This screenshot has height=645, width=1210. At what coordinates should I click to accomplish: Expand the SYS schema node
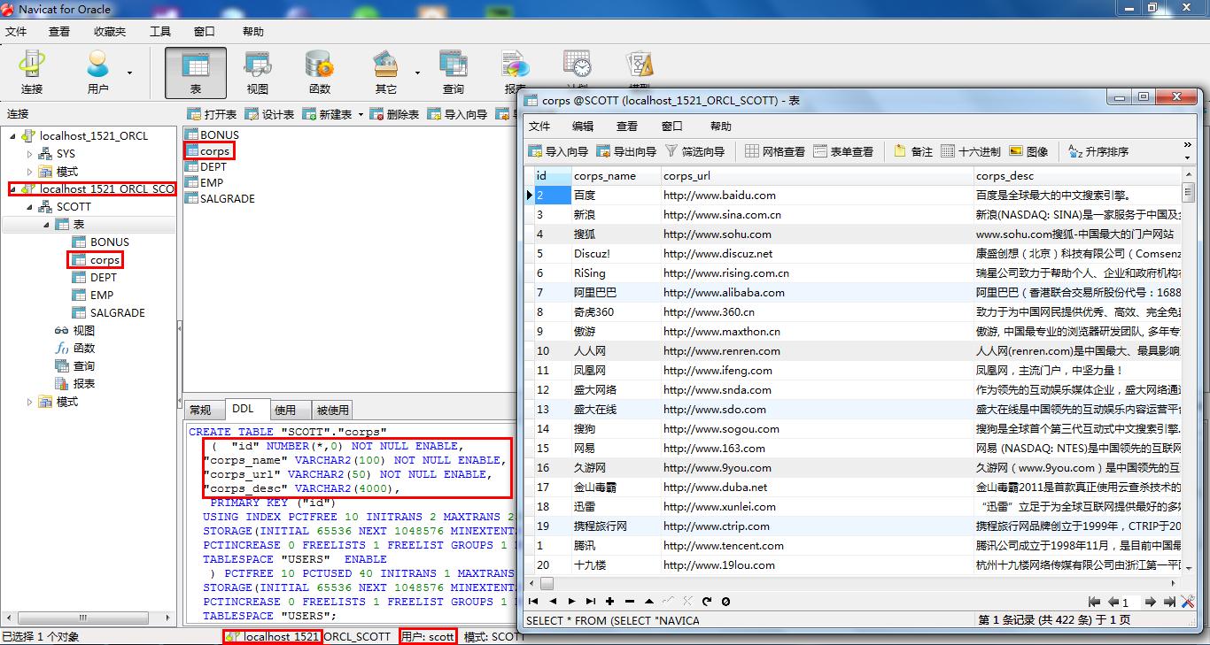coord(29,154)
